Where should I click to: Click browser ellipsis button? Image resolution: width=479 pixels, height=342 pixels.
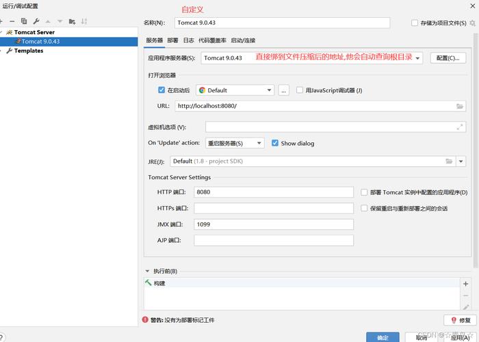tap(283, 90)
